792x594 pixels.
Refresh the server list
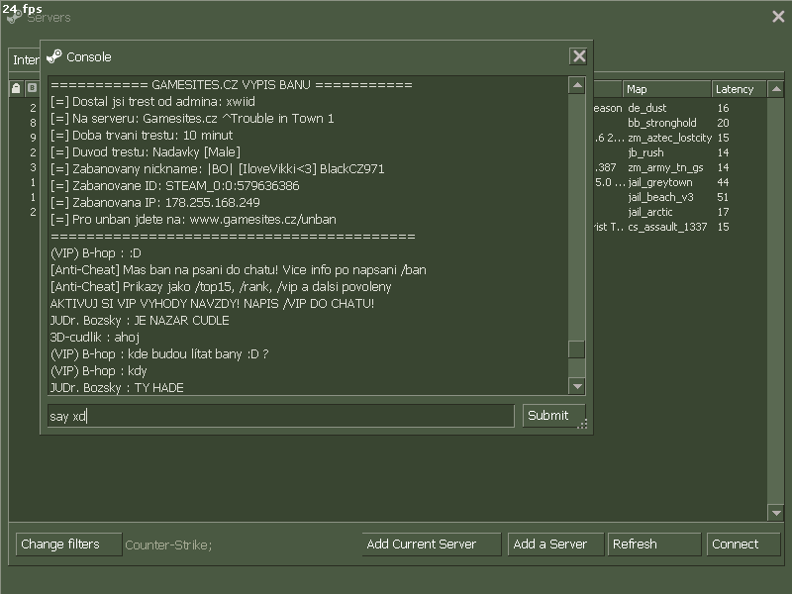click(x=653, y=544)
